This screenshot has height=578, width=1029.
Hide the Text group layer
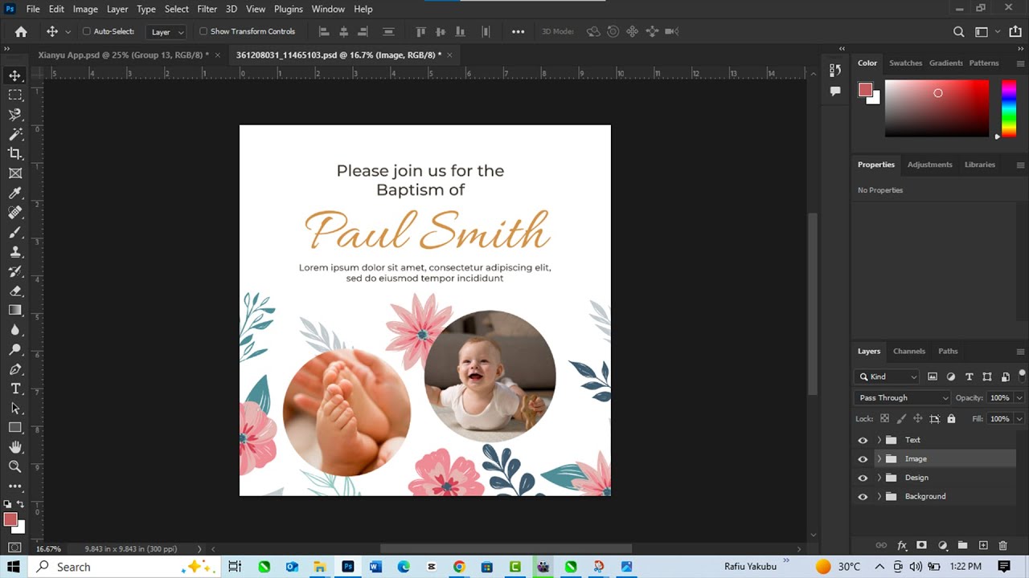[863, 440]
